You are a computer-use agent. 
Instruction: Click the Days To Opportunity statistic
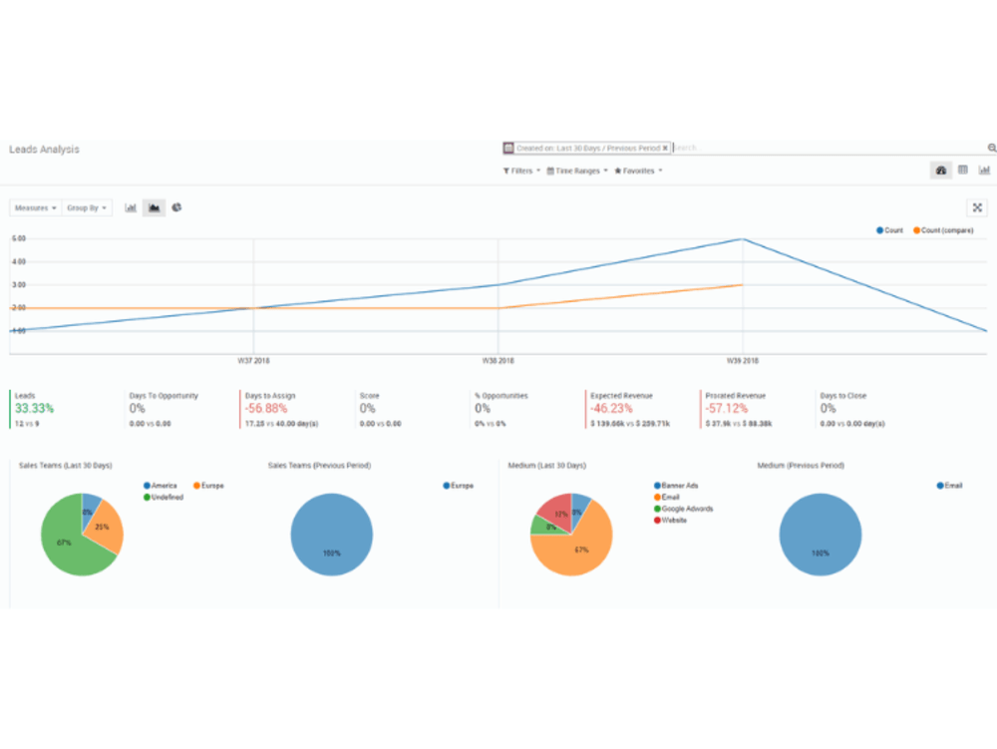(x=164, y=409)
